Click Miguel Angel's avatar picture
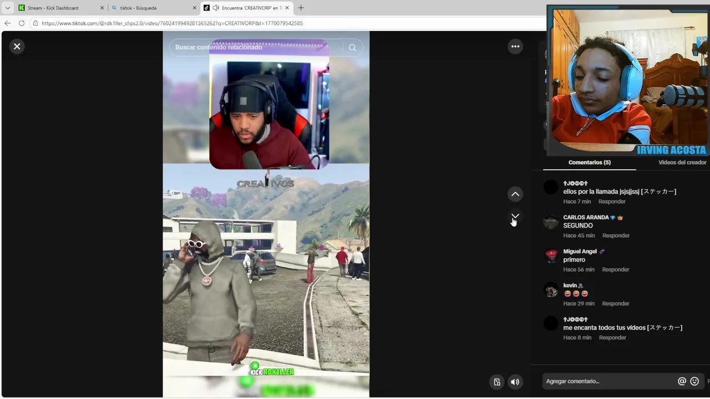710x399 pixels. [551, 255]
